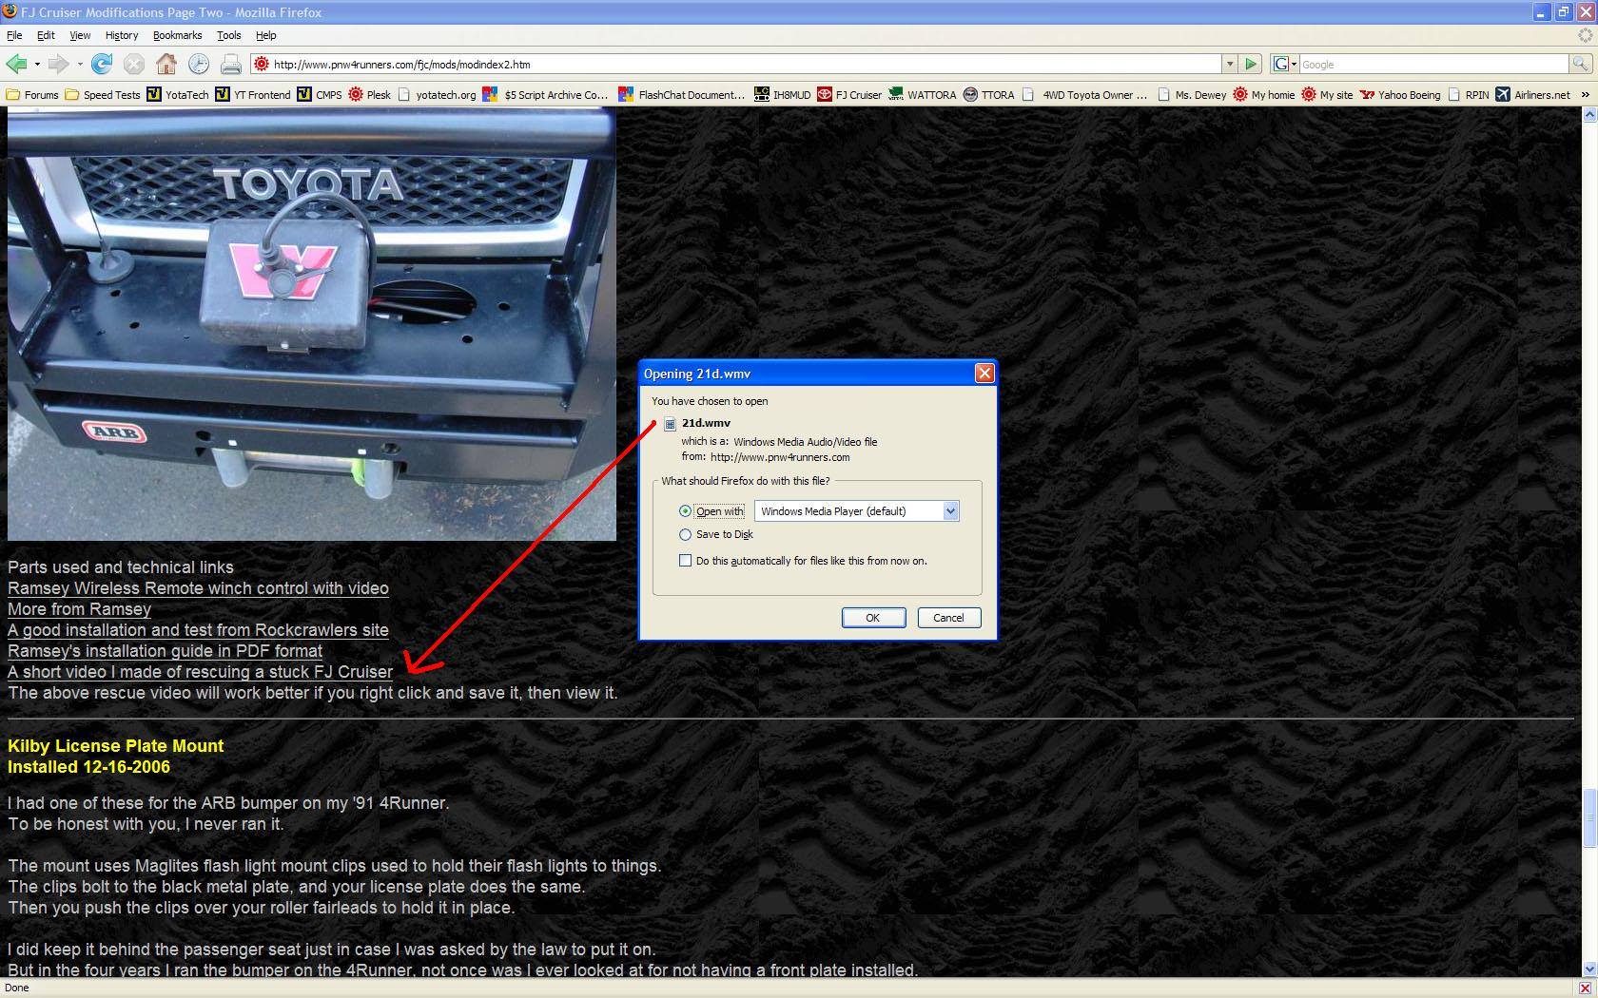The image size is (1598, 998).
Task: Open Ramsey Wireless Remote winch control link
Action: point(198,588)
